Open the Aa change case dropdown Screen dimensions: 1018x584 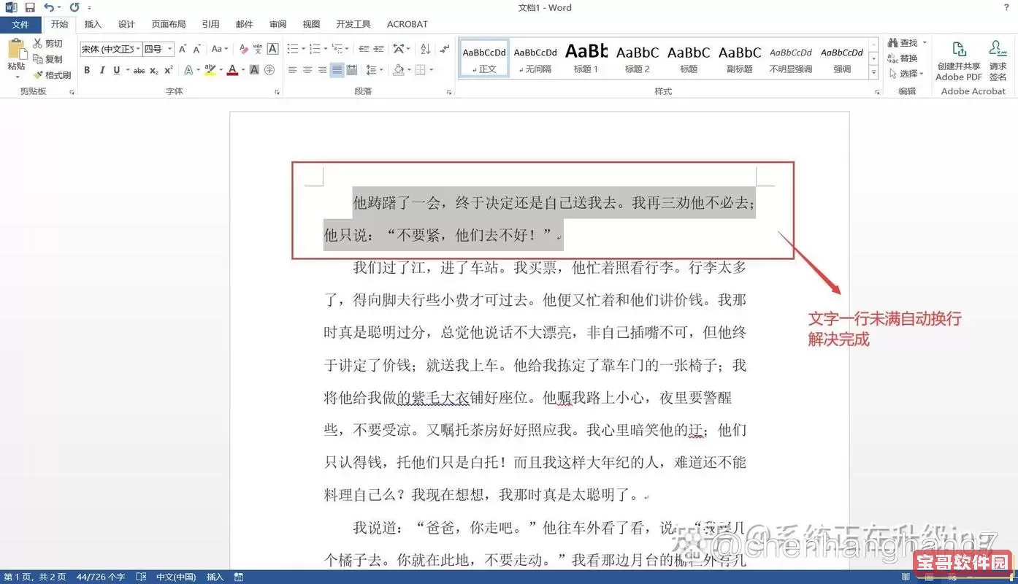(x=219, y=49)
